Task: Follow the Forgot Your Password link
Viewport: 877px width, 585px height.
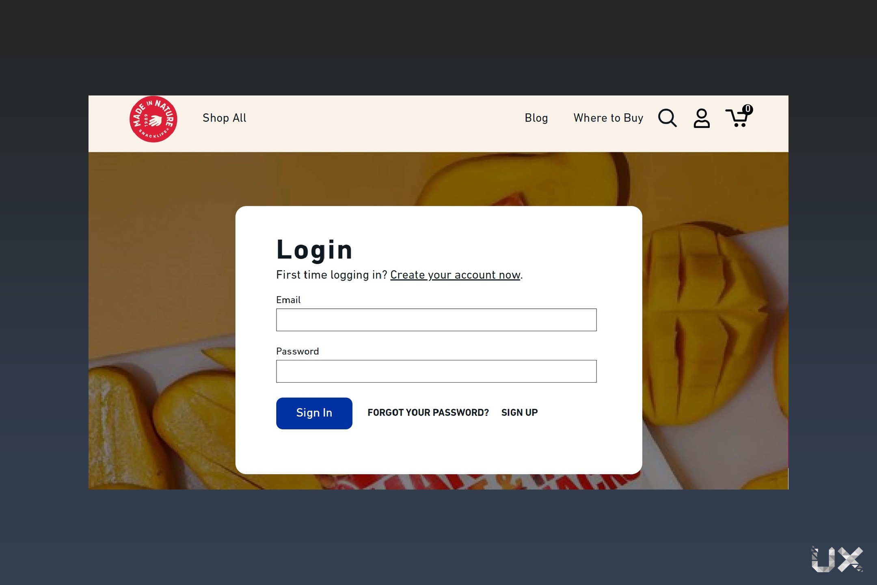Action: (428, 412)
